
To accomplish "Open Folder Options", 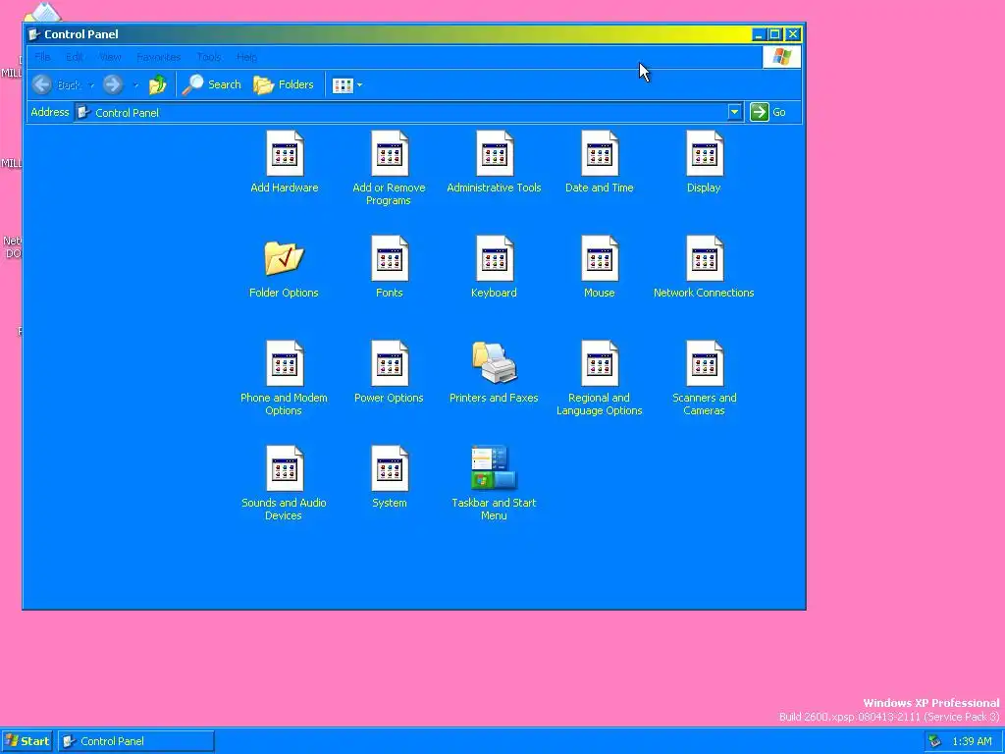I will click(x=284, y=267).
